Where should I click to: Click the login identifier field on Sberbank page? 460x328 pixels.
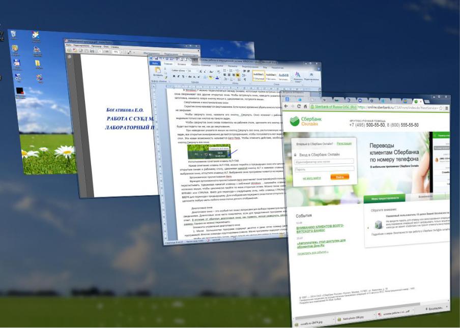point(324,161)
